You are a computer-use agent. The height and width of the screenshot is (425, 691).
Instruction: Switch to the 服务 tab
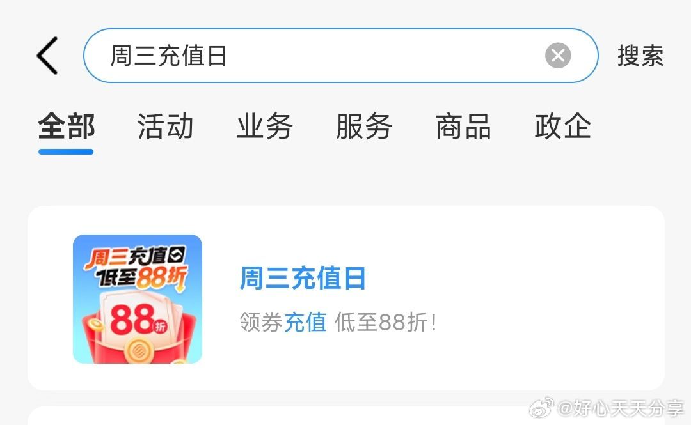pyautogui.click(x=364, y=127)
